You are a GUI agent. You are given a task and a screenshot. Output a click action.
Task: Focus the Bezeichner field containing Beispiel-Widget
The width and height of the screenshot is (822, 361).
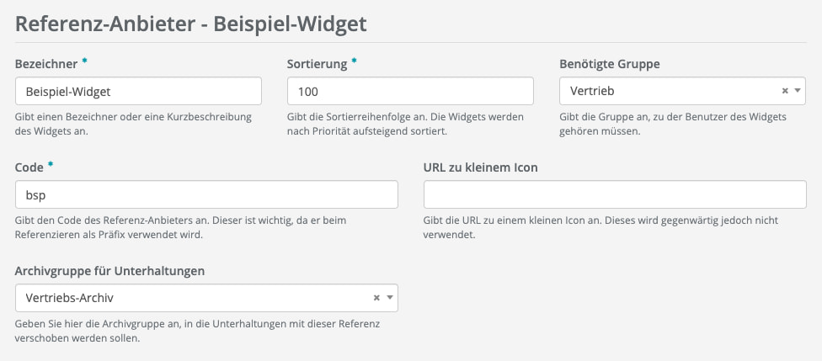pos(138,91)
